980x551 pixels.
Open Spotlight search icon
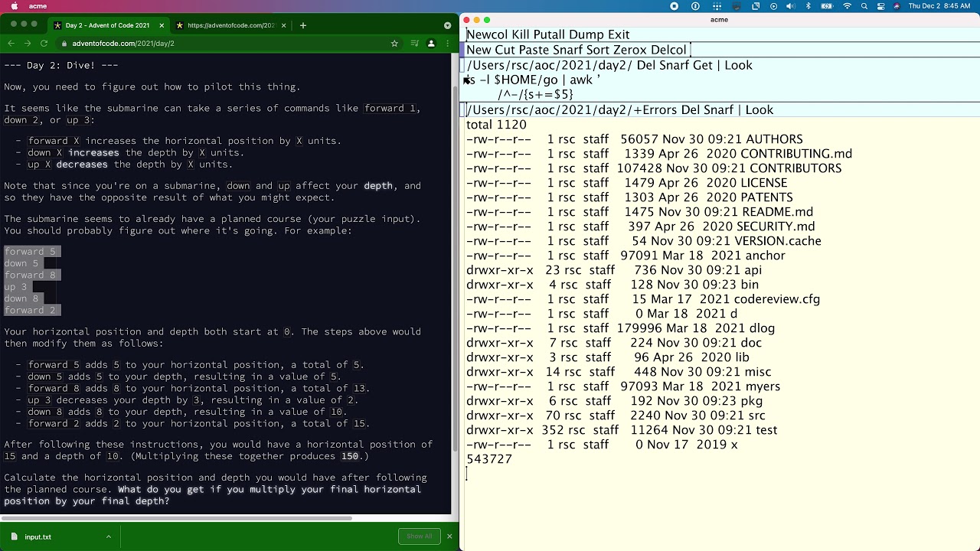pyautogui.click(x=864, y=6)
